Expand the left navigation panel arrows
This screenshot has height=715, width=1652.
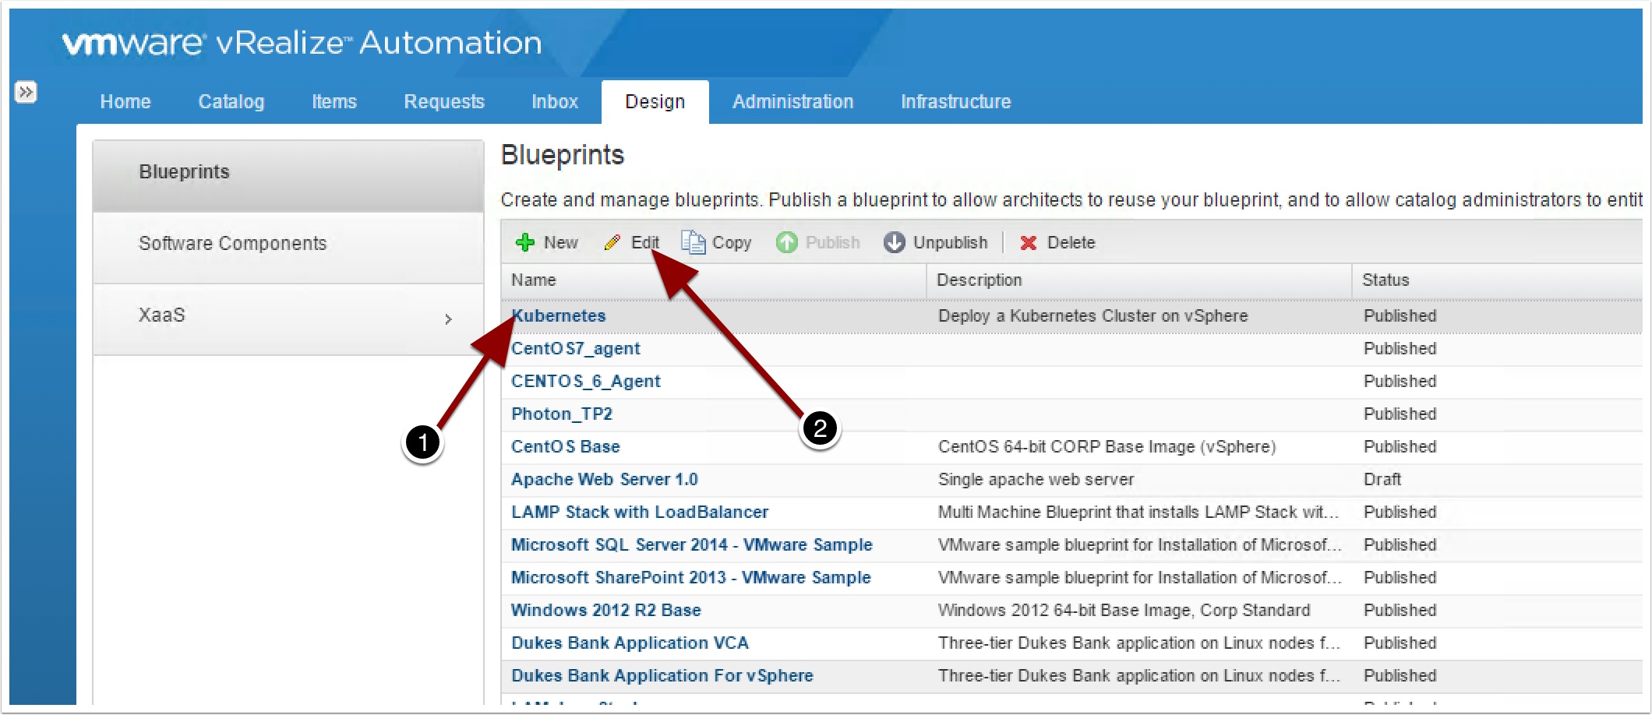pos(26,92)
